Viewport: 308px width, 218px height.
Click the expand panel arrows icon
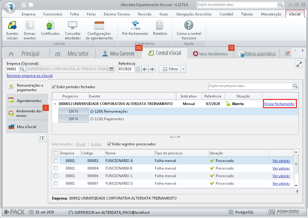[299, 64]
